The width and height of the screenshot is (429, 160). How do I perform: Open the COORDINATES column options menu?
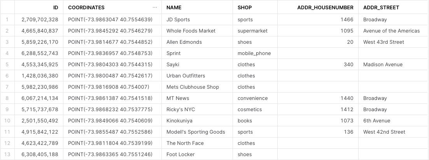155,7
